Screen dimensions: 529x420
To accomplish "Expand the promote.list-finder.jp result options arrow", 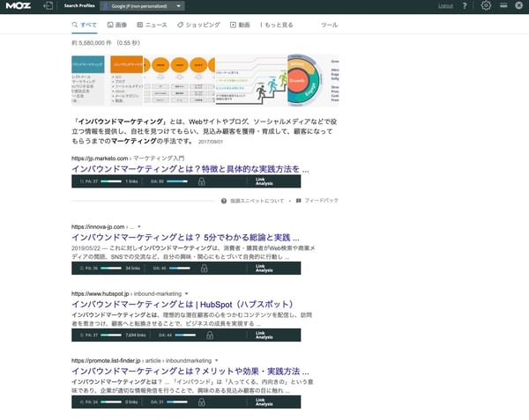I will coord(217,361).
